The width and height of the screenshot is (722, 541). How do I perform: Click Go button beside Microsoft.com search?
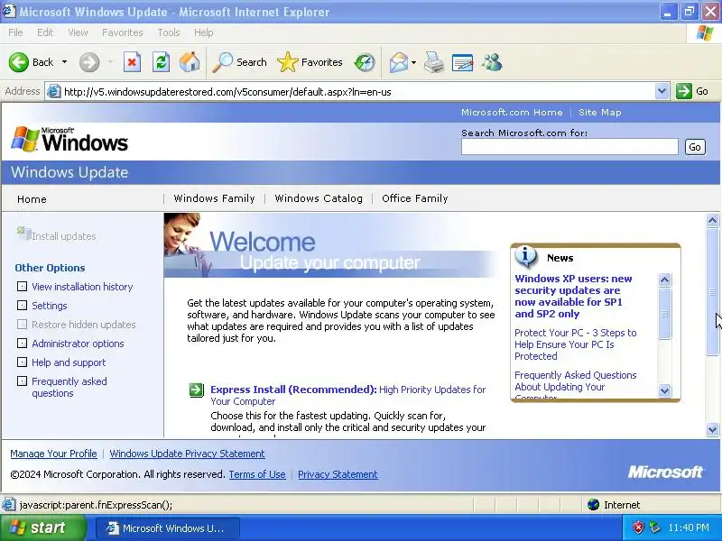(695, 147)
